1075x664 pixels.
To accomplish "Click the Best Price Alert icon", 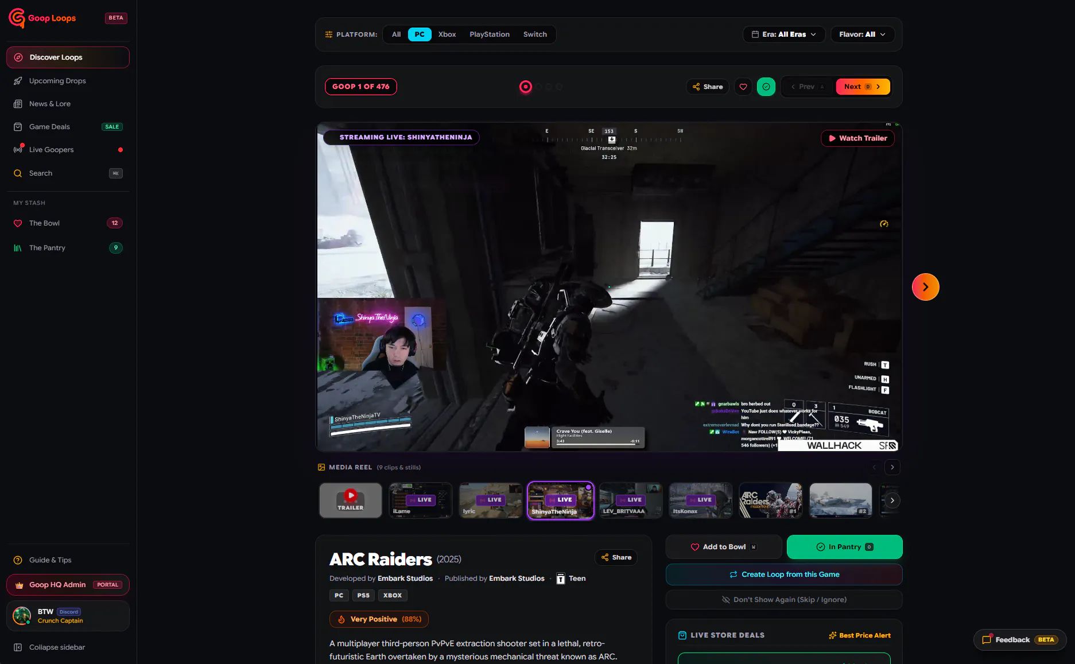I will (833, 635).
